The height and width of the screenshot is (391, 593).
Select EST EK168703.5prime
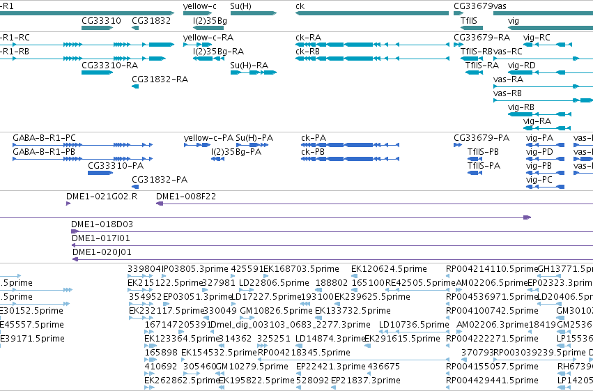(301, 269)
